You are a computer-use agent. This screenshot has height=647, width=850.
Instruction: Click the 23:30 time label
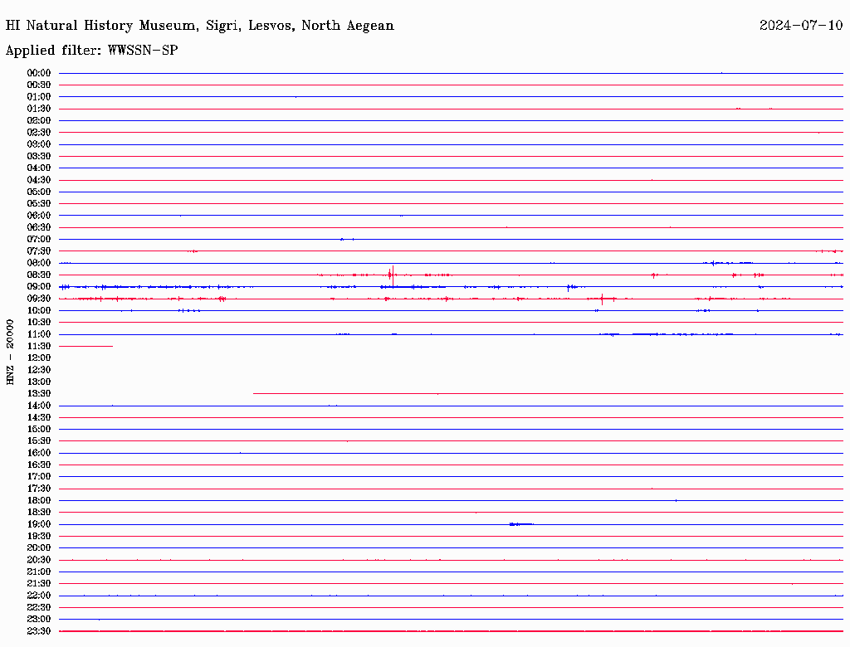[39, 631]
